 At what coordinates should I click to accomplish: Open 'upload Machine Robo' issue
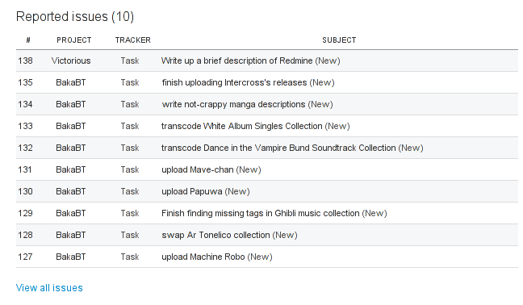(203, 257)
